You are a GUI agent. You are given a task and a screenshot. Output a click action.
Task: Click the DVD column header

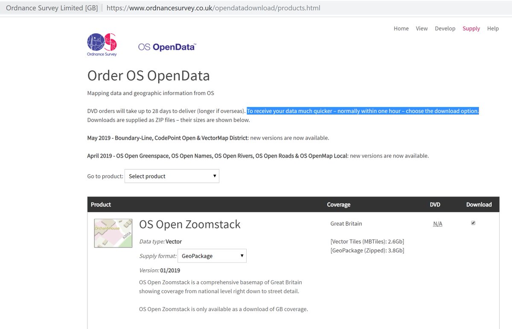point(435,205)
